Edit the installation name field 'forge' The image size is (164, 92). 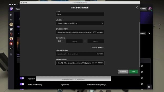[x=80, y=14]
